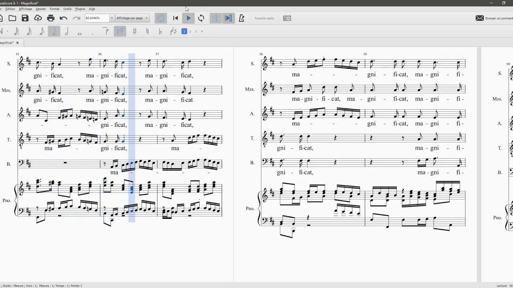Viewport: 513px width, 288px height.
Task: Click the lyric 'ma' under bass measure 56
Action: pyautogui.click(x=114, y=172)
